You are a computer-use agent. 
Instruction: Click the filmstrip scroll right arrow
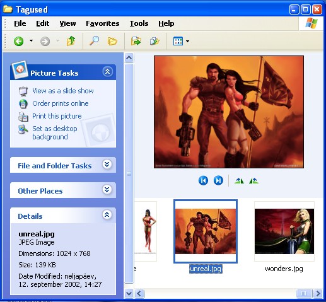318,293
